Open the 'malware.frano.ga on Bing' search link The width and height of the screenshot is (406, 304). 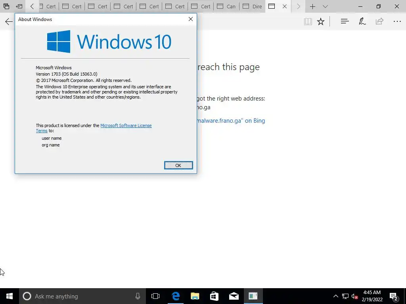coord(231,121)
